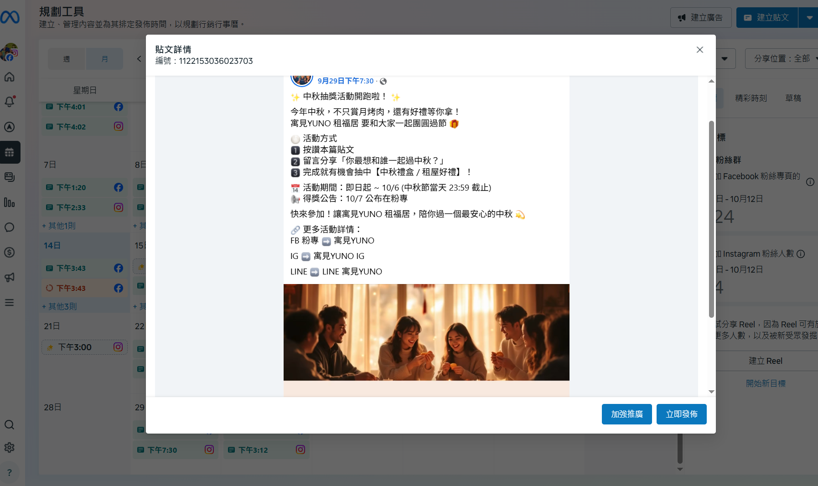
Task: Open notifications bell in sidebar
Action: click(10, 102)
